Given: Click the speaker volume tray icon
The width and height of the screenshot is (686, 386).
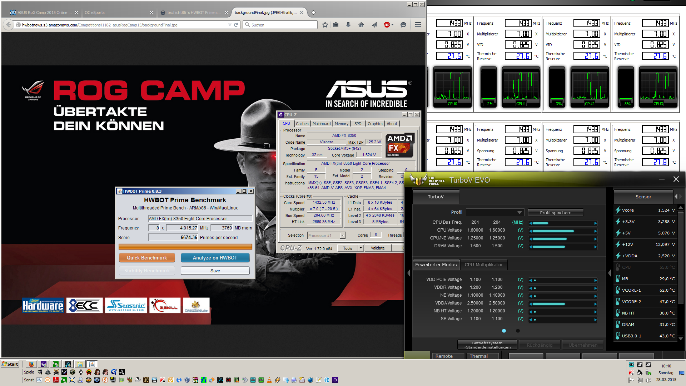Looking at the screenshot, I should (x=648, y=380).
